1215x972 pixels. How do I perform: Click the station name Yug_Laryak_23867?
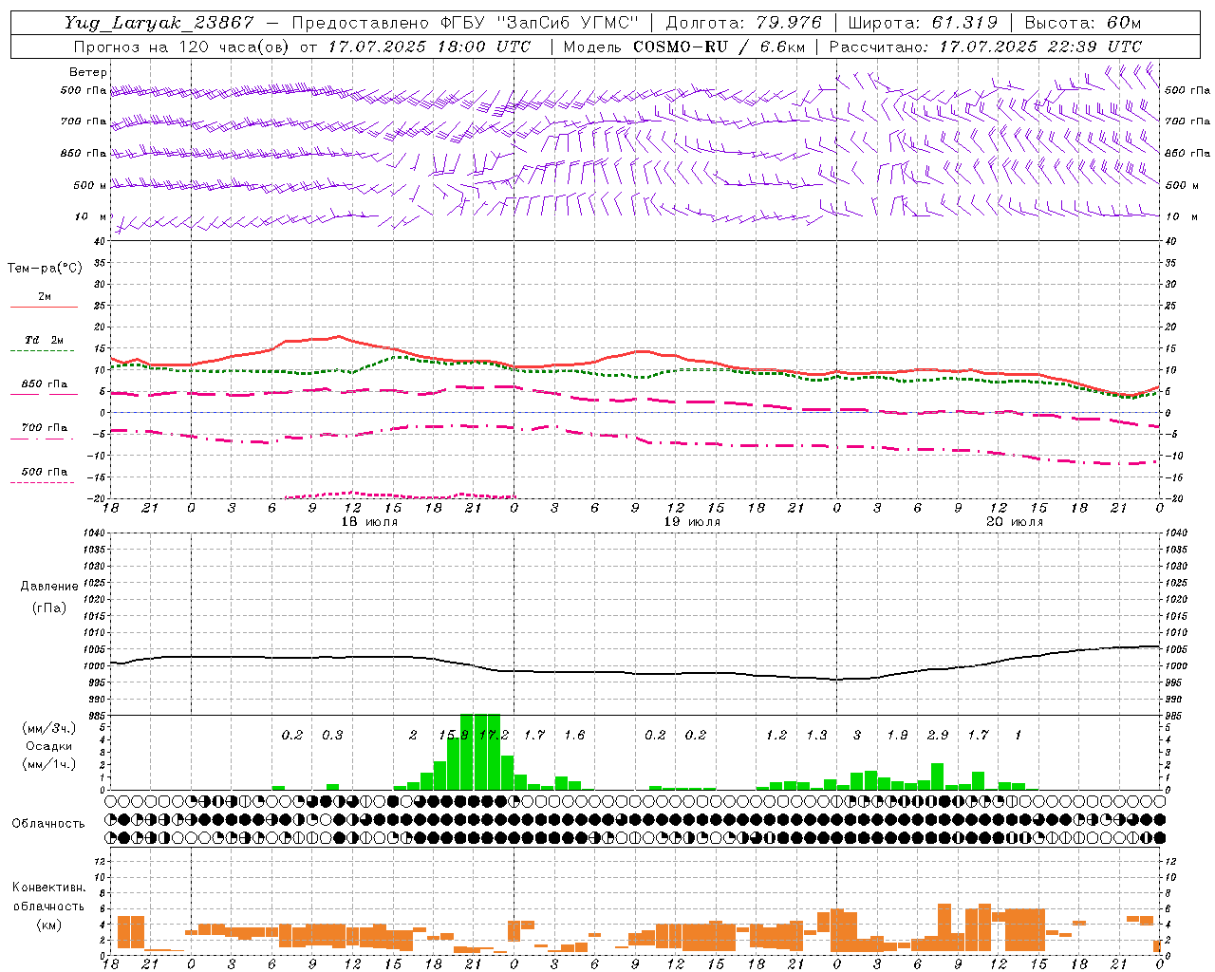[159, 24]
